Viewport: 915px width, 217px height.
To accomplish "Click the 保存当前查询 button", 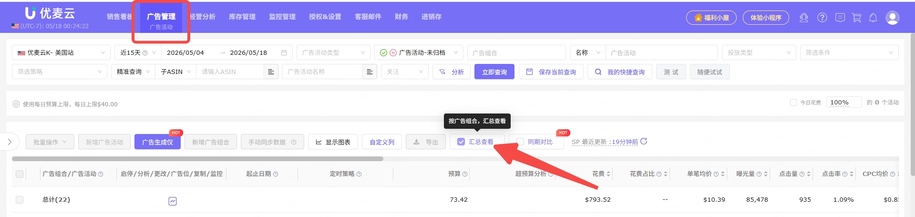I will pos(551,72).
